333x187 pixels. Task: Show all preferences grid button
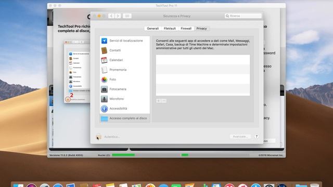click(x=127, y=16)
